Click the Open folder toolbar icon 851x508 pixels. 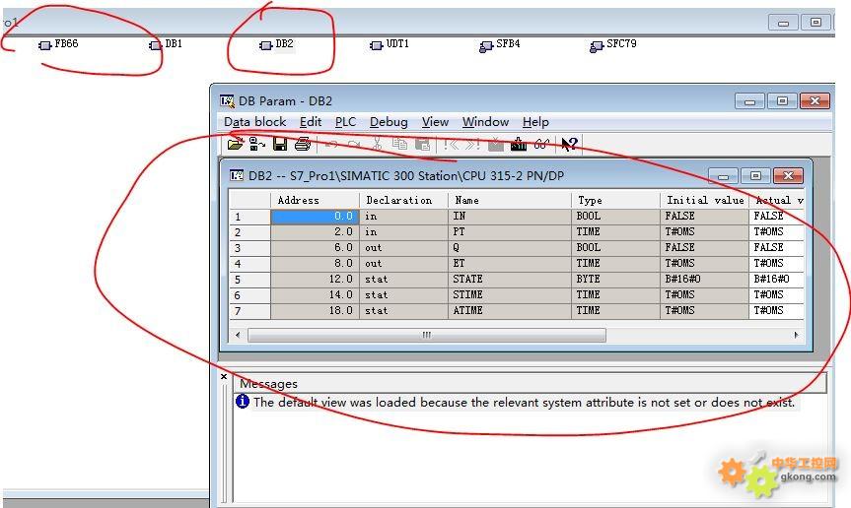pos(236,144)
